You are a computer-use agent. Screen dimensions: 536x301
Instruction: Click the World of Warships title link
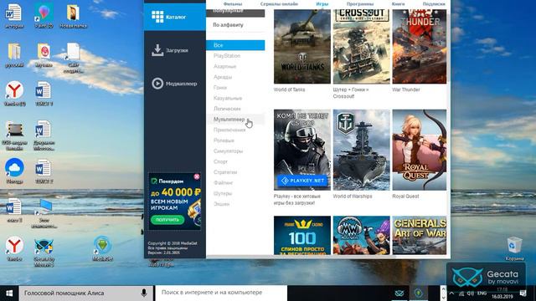point(353,196)
